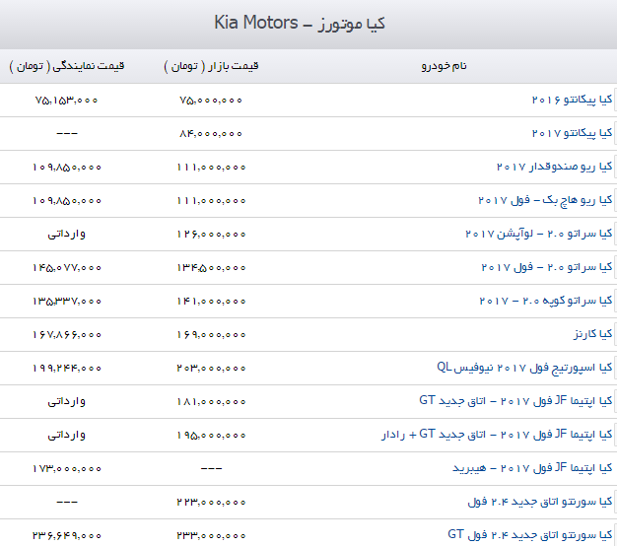Select the ۲۳۶,۶۴۹,۰۰۰ dealer price cell
Image resolution: width=617 pixels, height=546 pixels.
click(67, 535)
